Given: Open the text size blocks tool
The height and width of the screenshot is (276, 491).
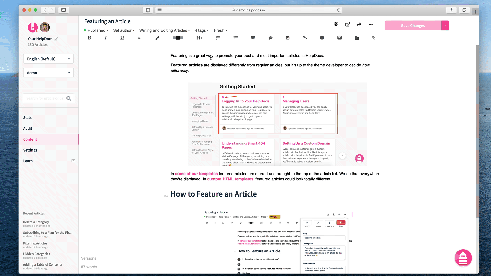Looking at the screenshot, I should tap(178, 38).
